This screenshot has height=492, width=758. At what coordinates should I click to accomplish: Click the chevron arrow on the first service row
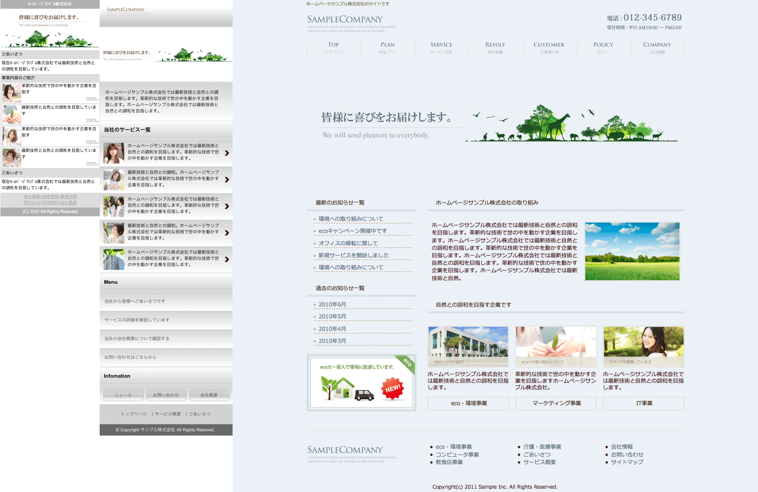(227, 153)
